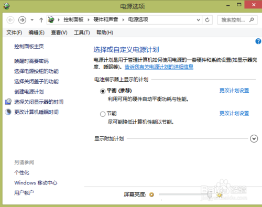The width and height of the screenshot is (262, 207).
Task: Open the help question mark icon
Action: [x=258, y=41]
